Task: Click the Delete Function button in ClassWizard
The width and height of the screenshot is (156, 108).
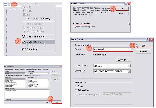Action: tap(55, 77)
